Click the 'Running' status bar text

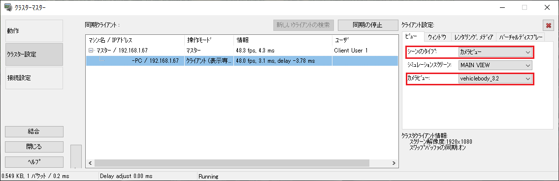(x=208, y=176)
